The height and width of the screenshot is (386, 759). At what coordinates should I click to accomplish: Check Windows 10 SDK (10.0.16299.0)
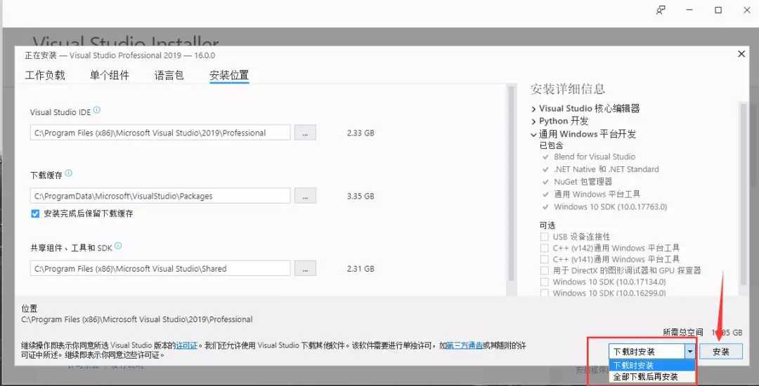click(544, 293)
